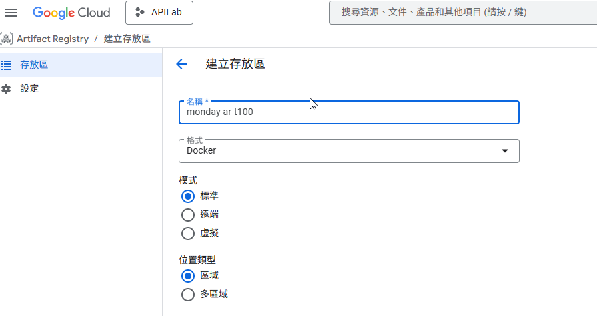597x316 pixels.
Task: Click the 存放區 list icon
Action: tap(6, 65)
